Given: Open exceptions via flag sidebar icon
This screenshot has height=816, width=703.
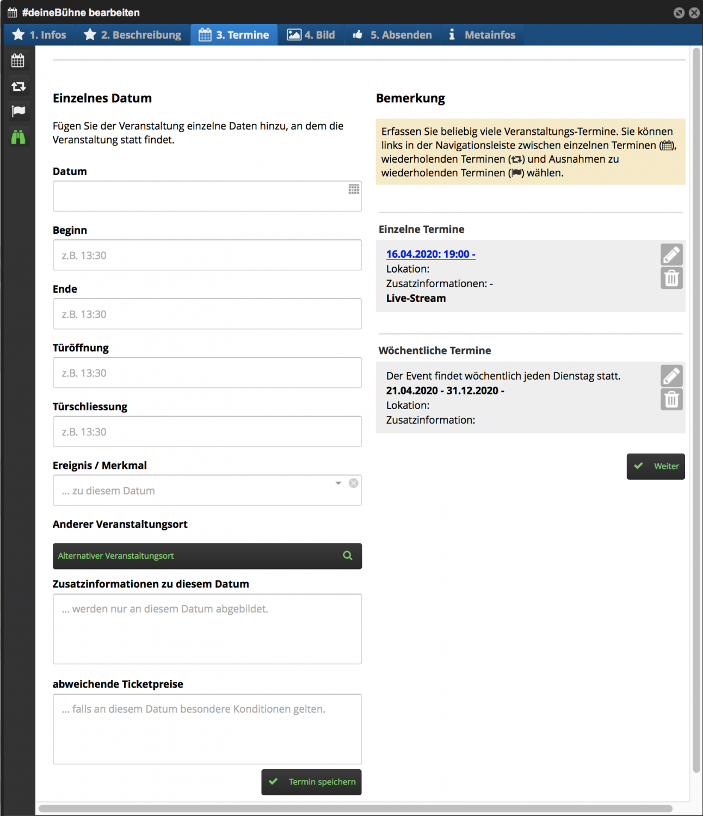Looking at the screenshot, I should tap(18, 112).
